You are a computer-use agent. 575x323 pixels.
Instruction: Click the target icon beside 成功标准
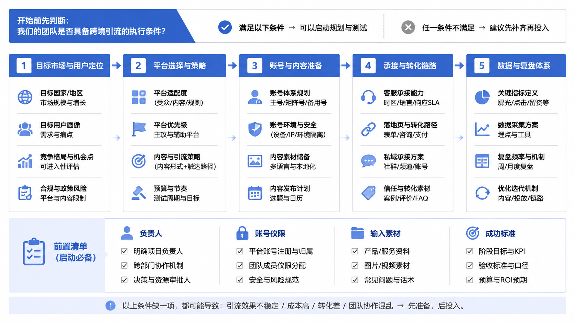point(473,233)
